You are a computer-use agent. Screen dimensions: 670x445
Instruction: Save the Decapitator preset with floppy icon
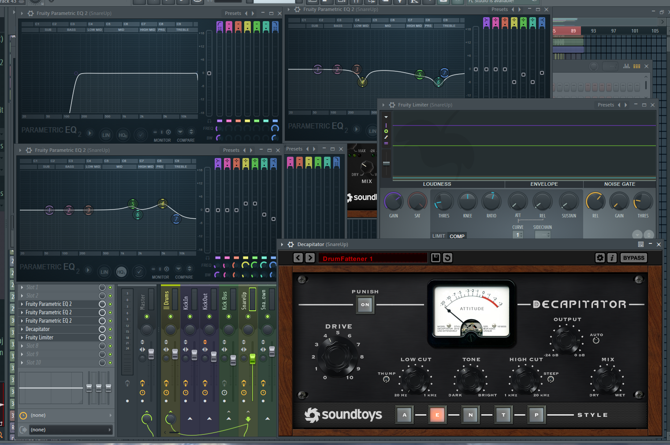pyautogui.click(x=435, y=258)
